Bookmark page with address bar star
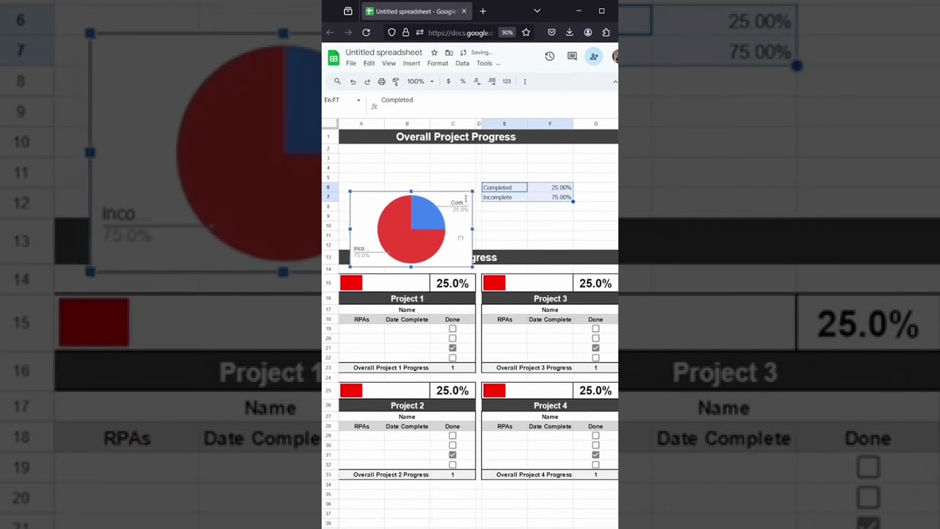 click(526, 32)
